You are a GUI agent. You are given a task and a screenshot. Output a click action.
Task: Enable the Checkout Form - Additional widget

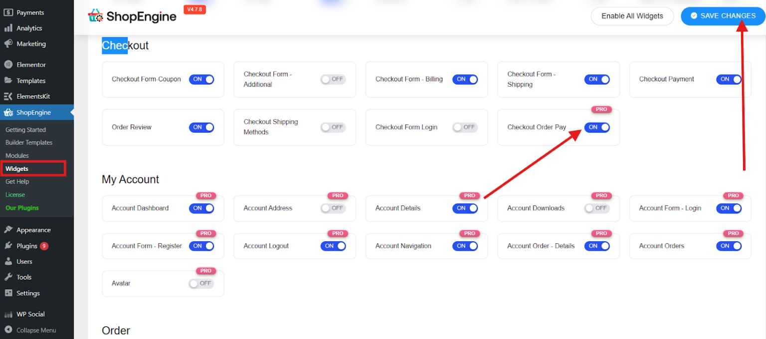(x=333, y=79)
